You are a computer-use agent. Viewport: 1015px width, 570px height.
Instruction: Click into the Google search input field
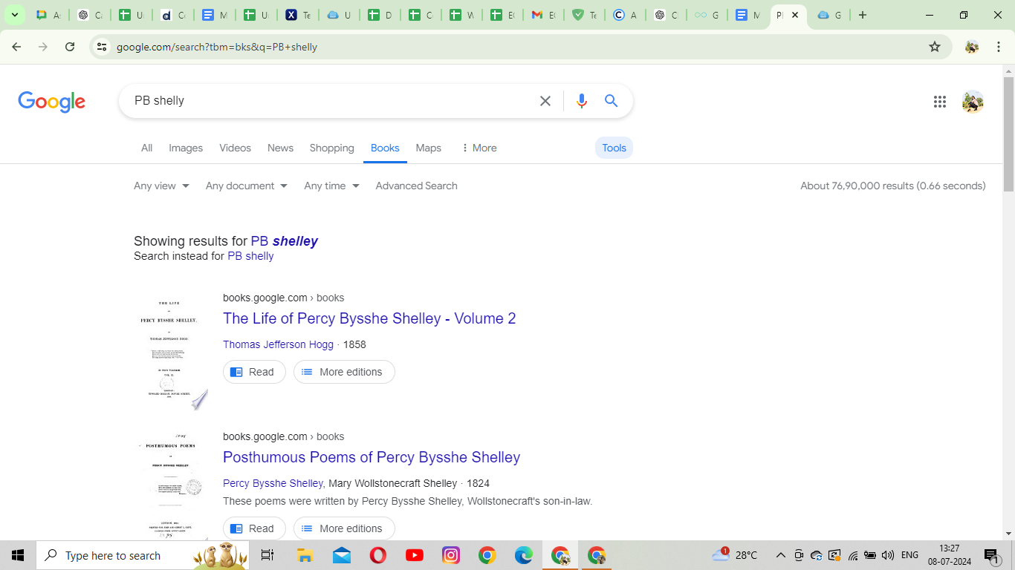(331, 101)
